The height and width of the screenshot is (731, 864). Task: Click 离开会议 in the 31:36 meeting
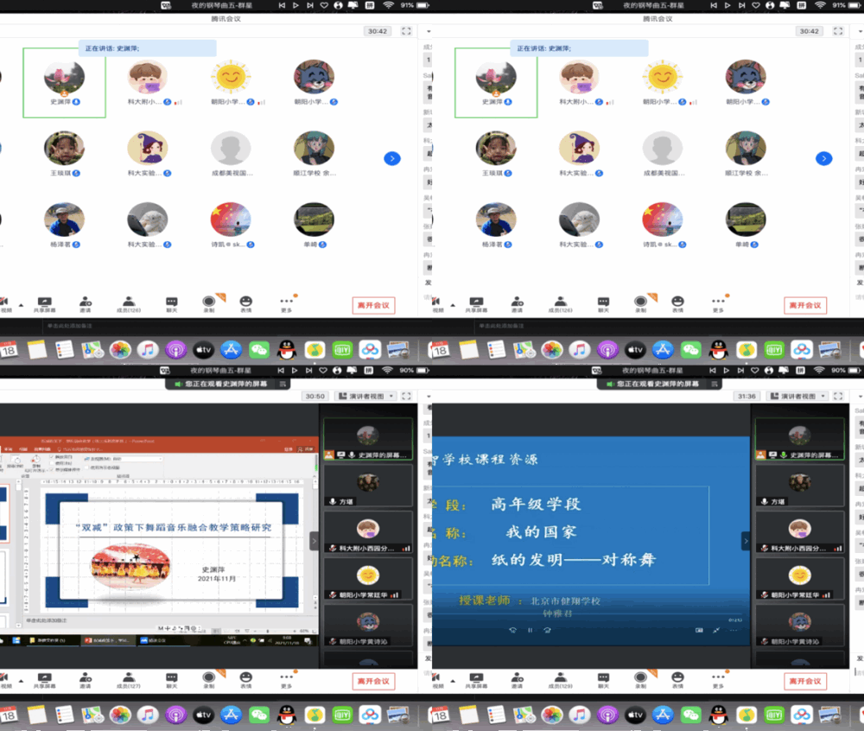click(805, 681)
